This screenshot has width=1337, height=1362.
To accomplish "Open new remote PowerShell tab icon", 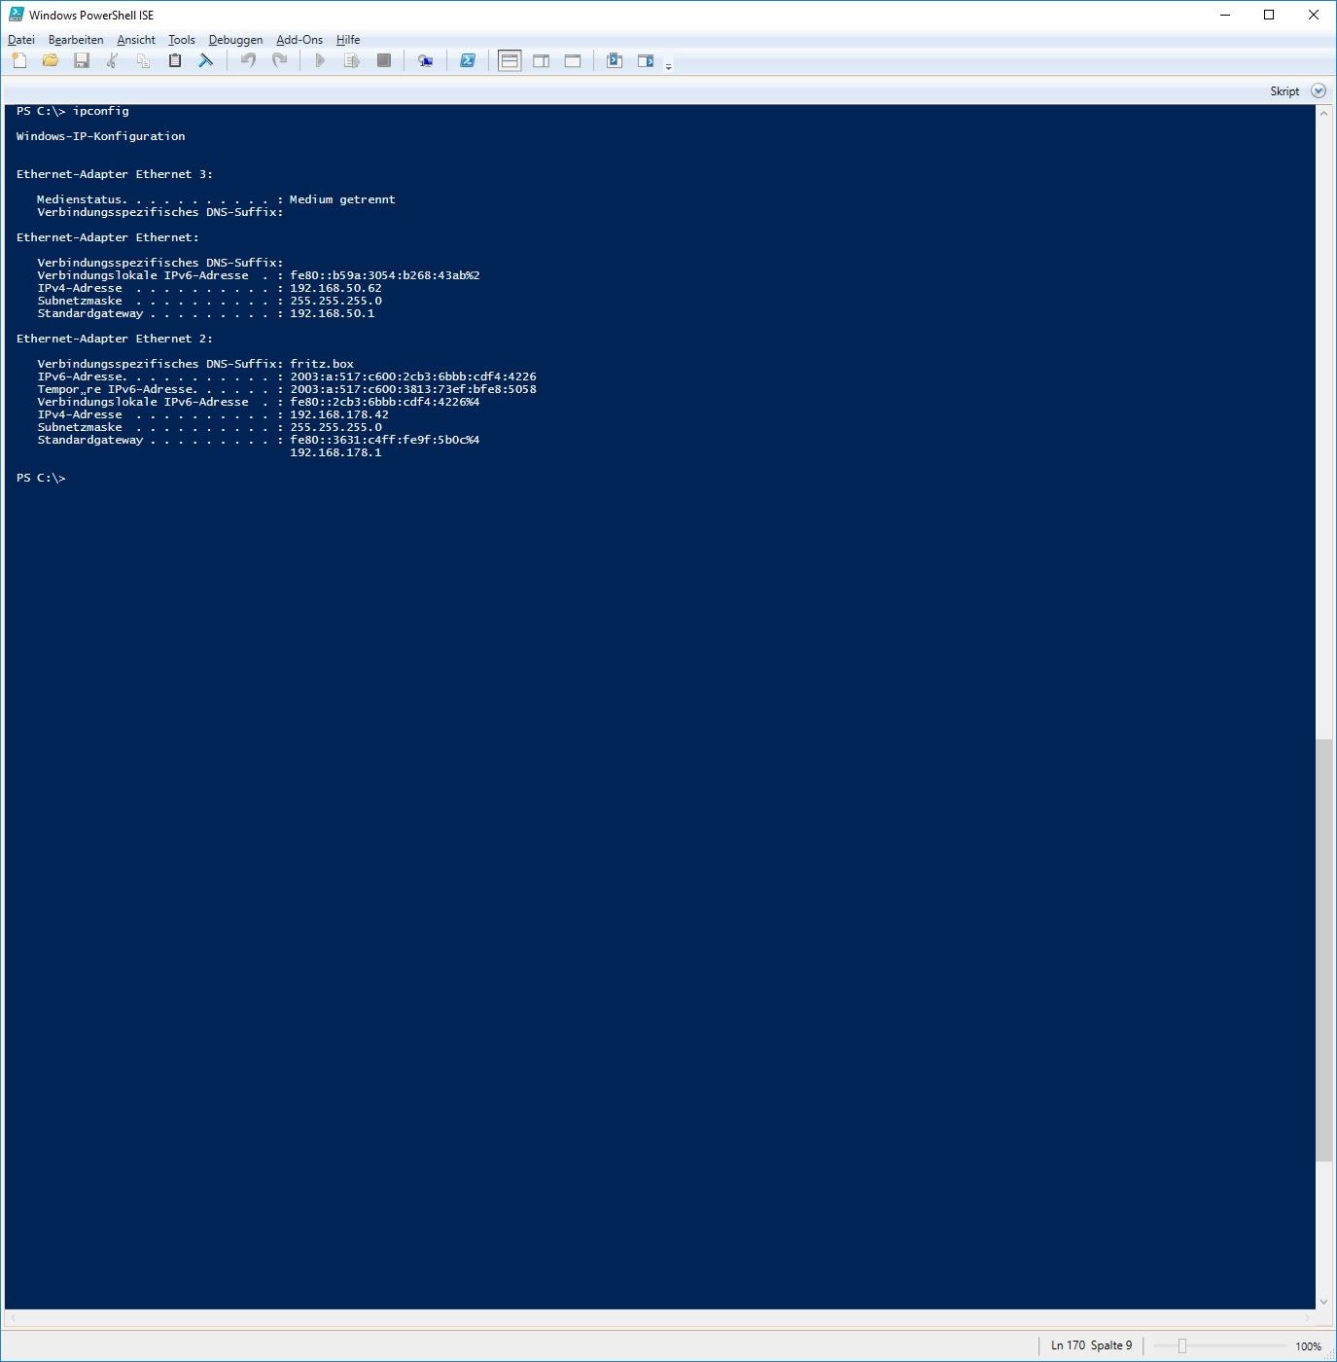I will coord(425,60).
